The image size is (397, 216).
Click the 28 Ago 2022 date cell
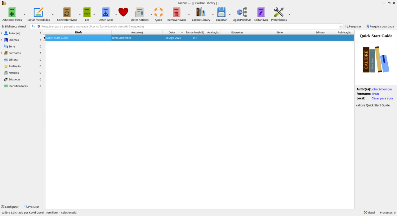[x=173, y=38]
